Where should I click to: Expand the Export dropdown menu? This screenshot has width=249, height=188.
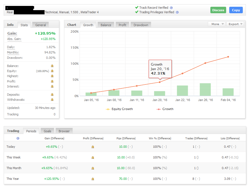pos(235,24)
